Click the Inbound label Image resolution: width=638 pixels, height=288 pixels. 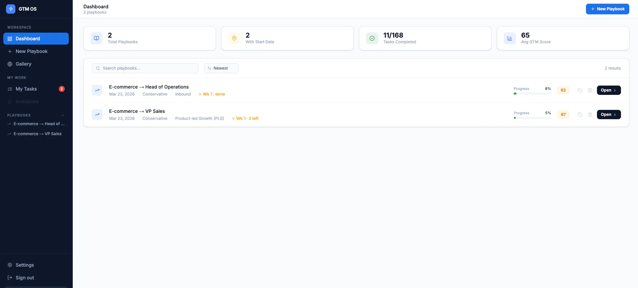[183, 94]
